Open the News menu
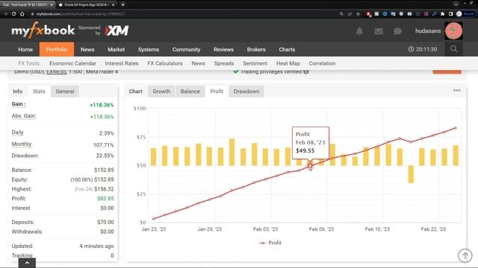The image size is (478, 268). pos(87,50)
